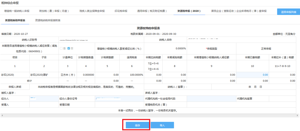
Task: Open 增值税一般纳税人申报 tab
Action: click(x=17, y=11)
